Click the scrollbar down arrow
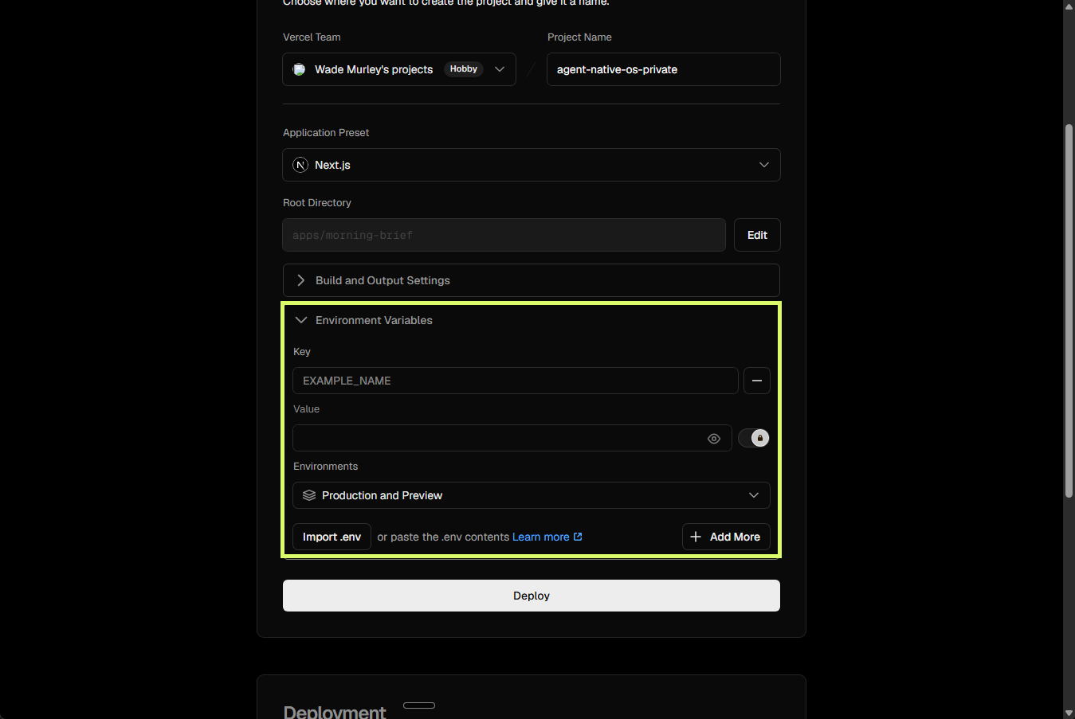Screen dimensions: 1075x719 (1069, 713)
